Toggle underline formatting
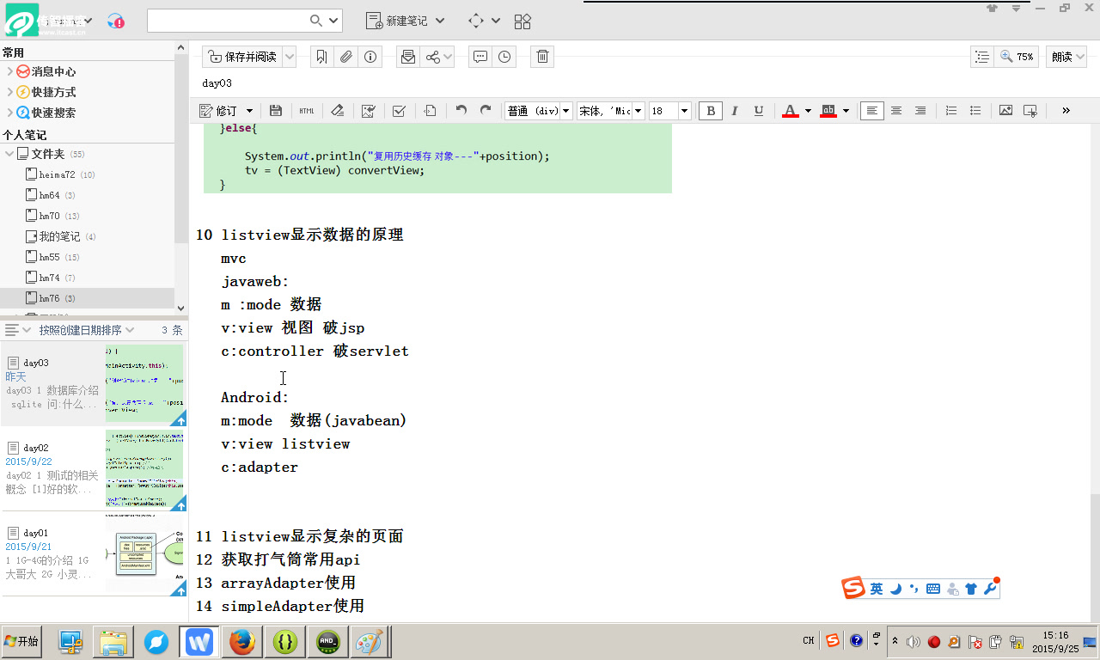Screen dimensions: 1100x660 coord(758,111)
